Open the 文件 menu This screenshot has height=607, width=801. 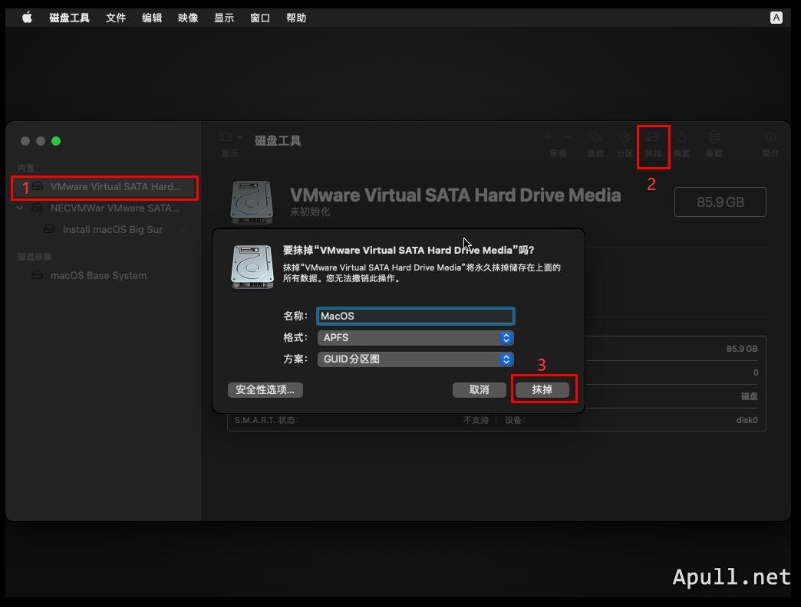pyautogui.click(x=115, y=18)
